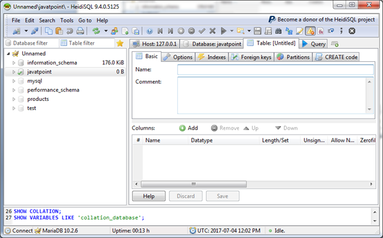383x238 pixels.
Task: Click the Help button
Action: (x=149, y=196)
